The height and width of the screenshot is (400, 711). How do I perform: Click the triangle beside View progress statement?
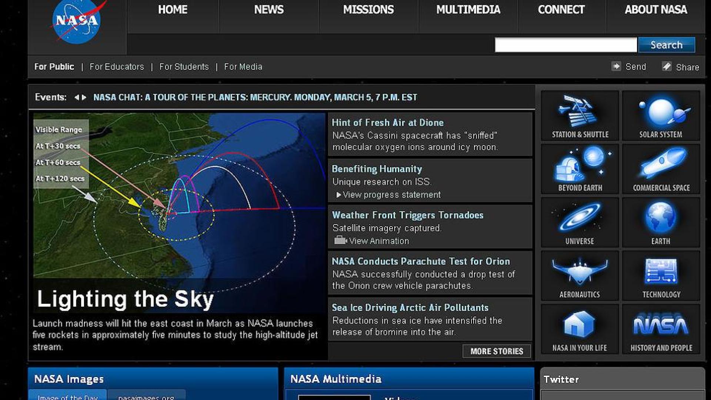point(338,195)
